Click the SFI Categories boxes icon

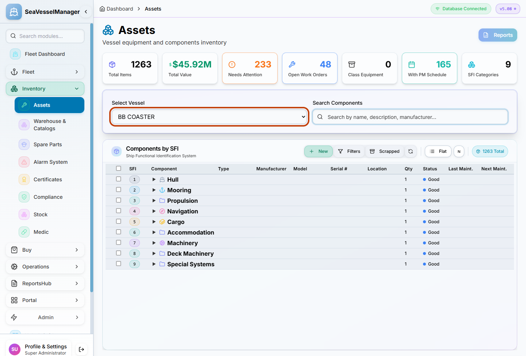click(472, 65)
